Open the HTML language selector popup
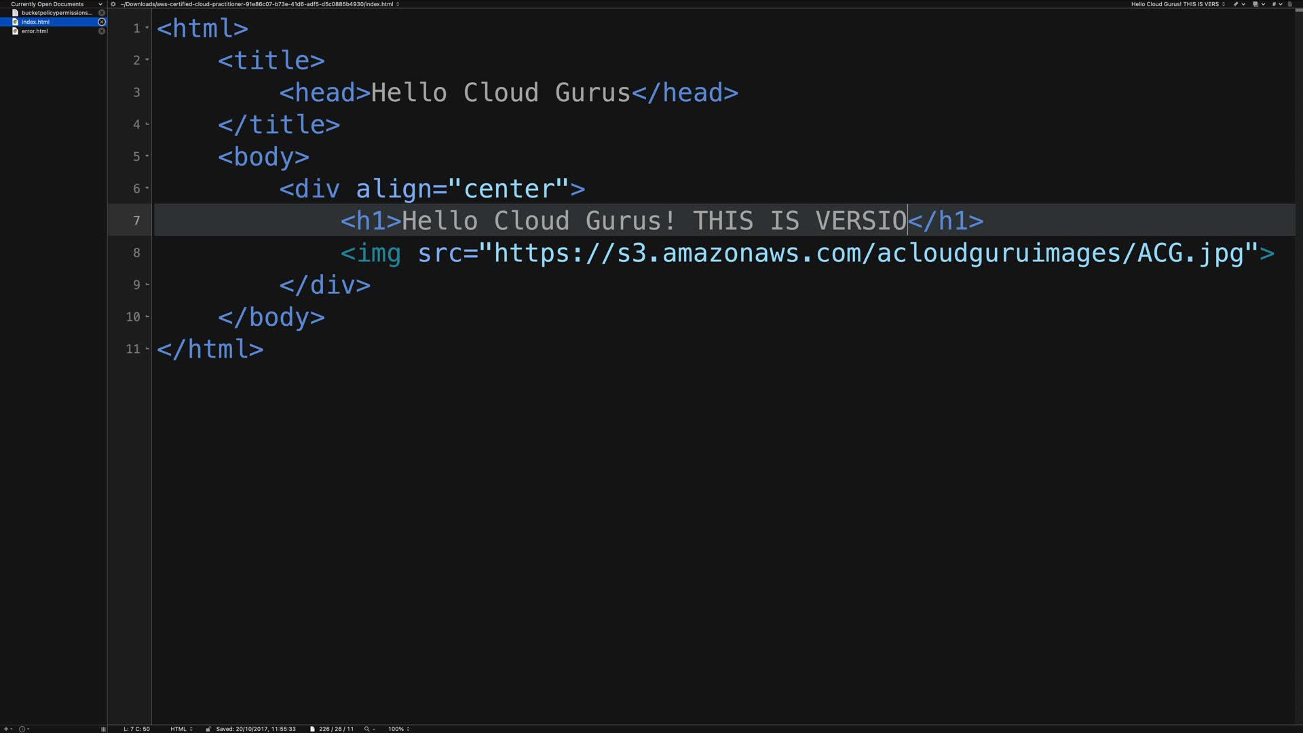 [181, 729]
